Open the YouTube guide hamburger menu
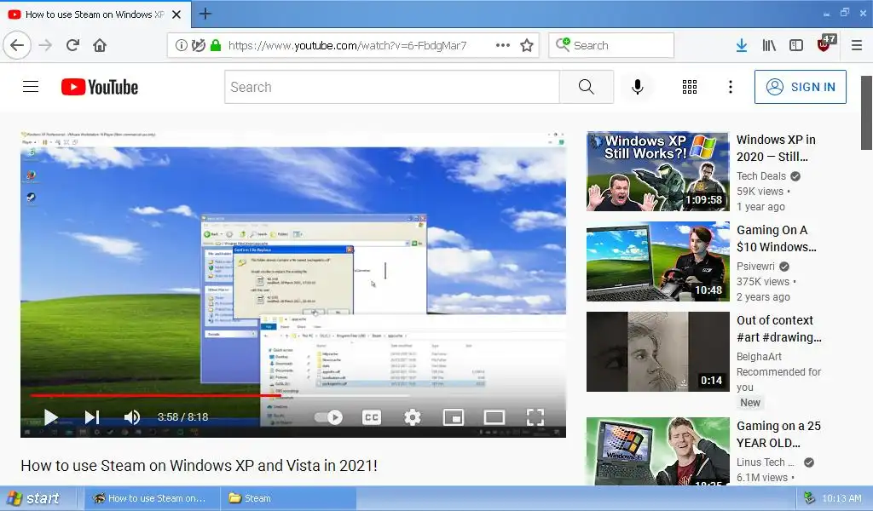Screen dimensions: 873x511 (31, 87)
